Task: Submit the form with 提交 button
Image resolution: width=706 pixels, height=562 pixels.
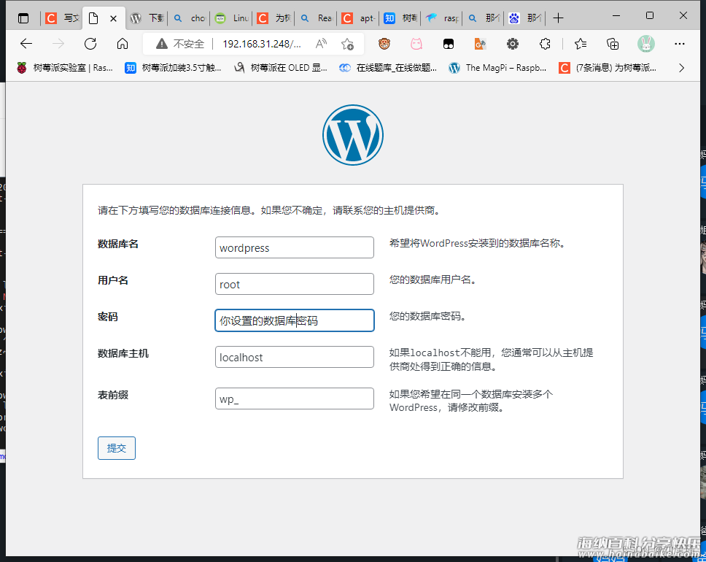Action: 117,448
